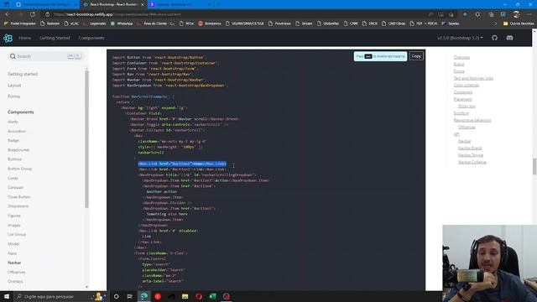537x302 pixels.
Task: Click the browser address bar URL
Action: coord(117,14)
